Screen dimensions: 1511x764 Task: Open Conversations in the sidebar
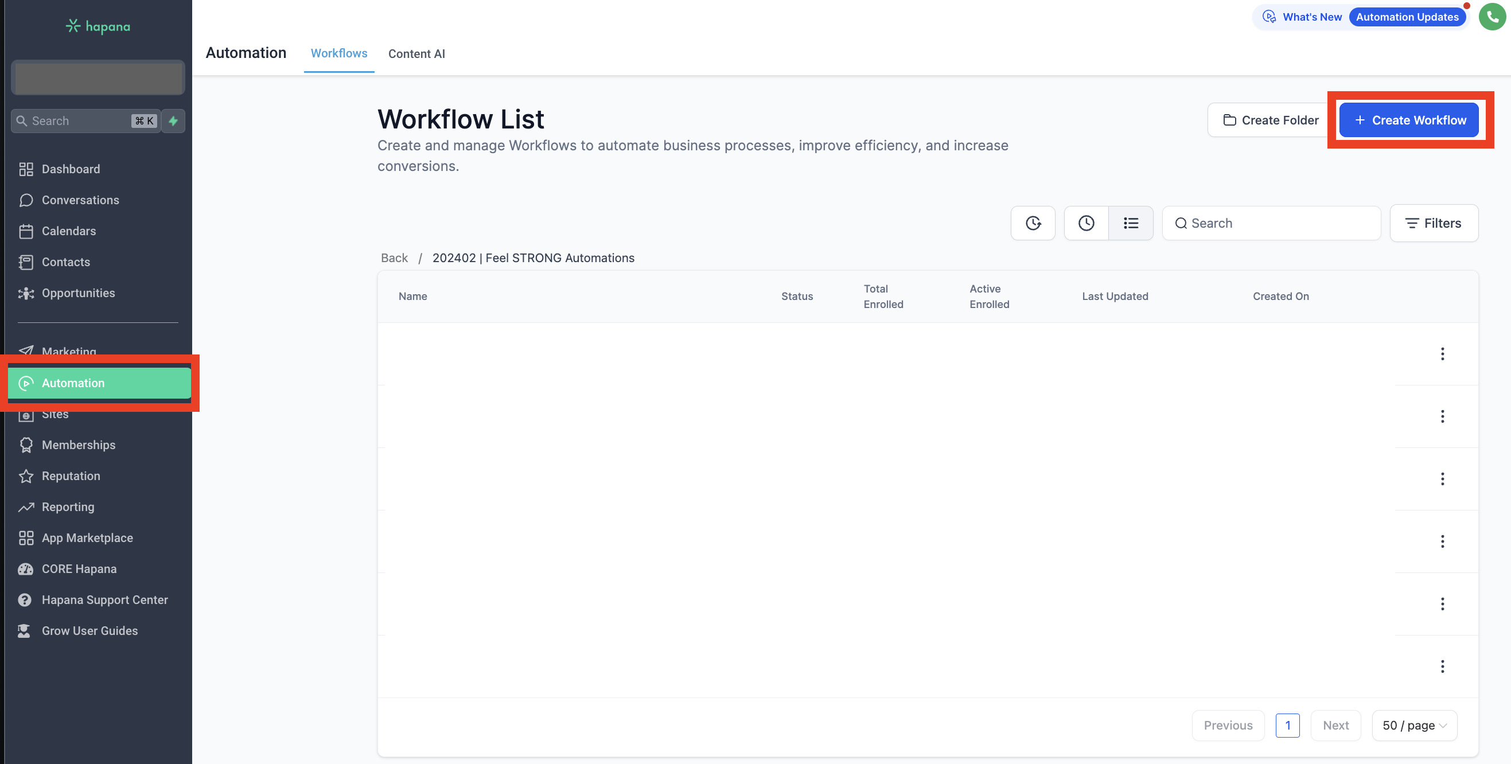80,200
